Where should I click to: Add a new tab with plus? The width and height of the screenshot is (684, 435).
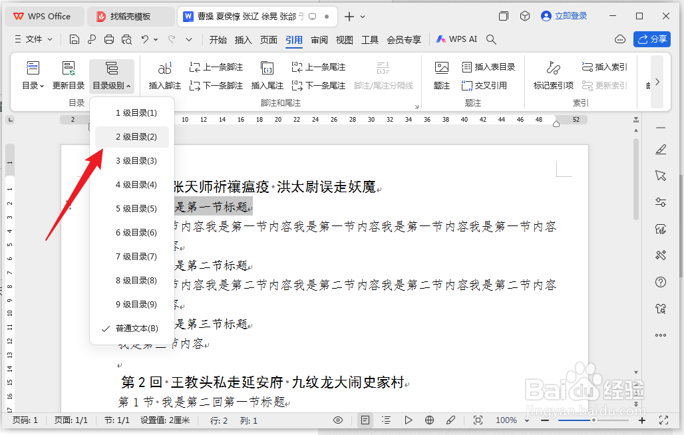(349, 17)
